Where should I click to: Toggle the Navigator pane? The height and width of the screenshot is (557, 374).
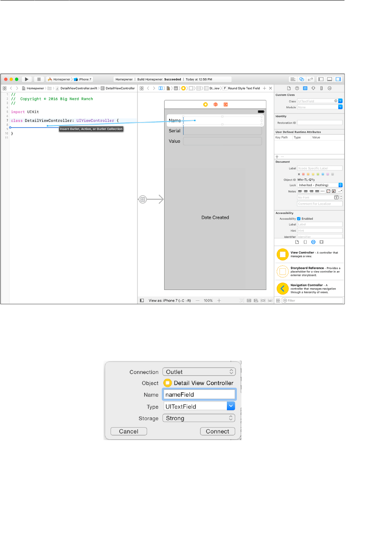[321, 79]
